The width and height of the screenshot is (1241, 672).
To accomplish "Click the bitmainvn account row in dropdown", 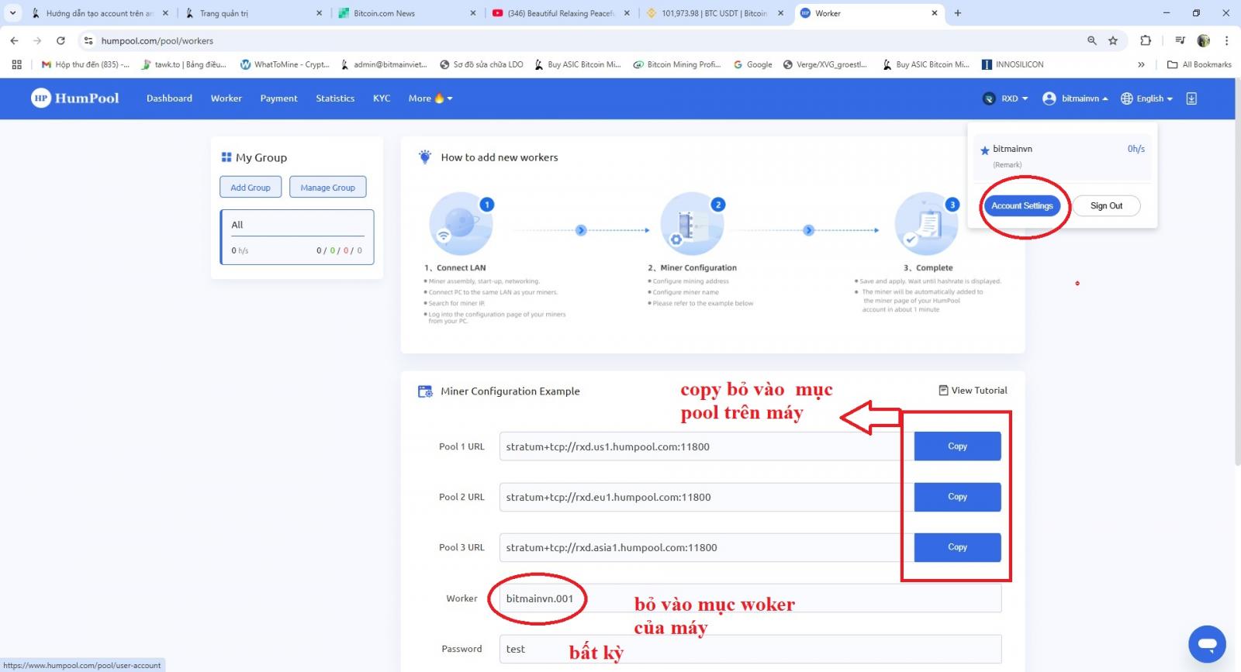I will point(1063,156).
